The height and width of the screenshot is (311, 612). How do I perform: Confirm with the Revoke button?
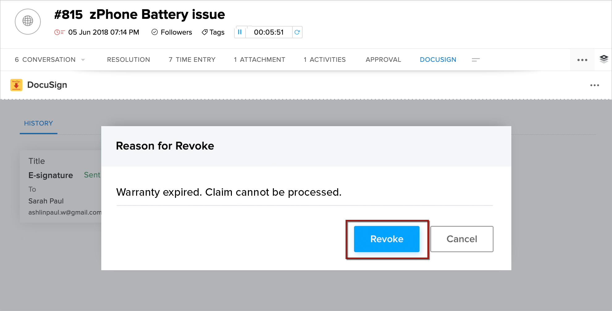(387, 239)
